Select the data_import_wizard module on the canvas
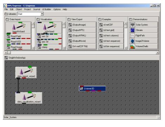The width and height of the screenshot is (165, 127). (26, 72)
